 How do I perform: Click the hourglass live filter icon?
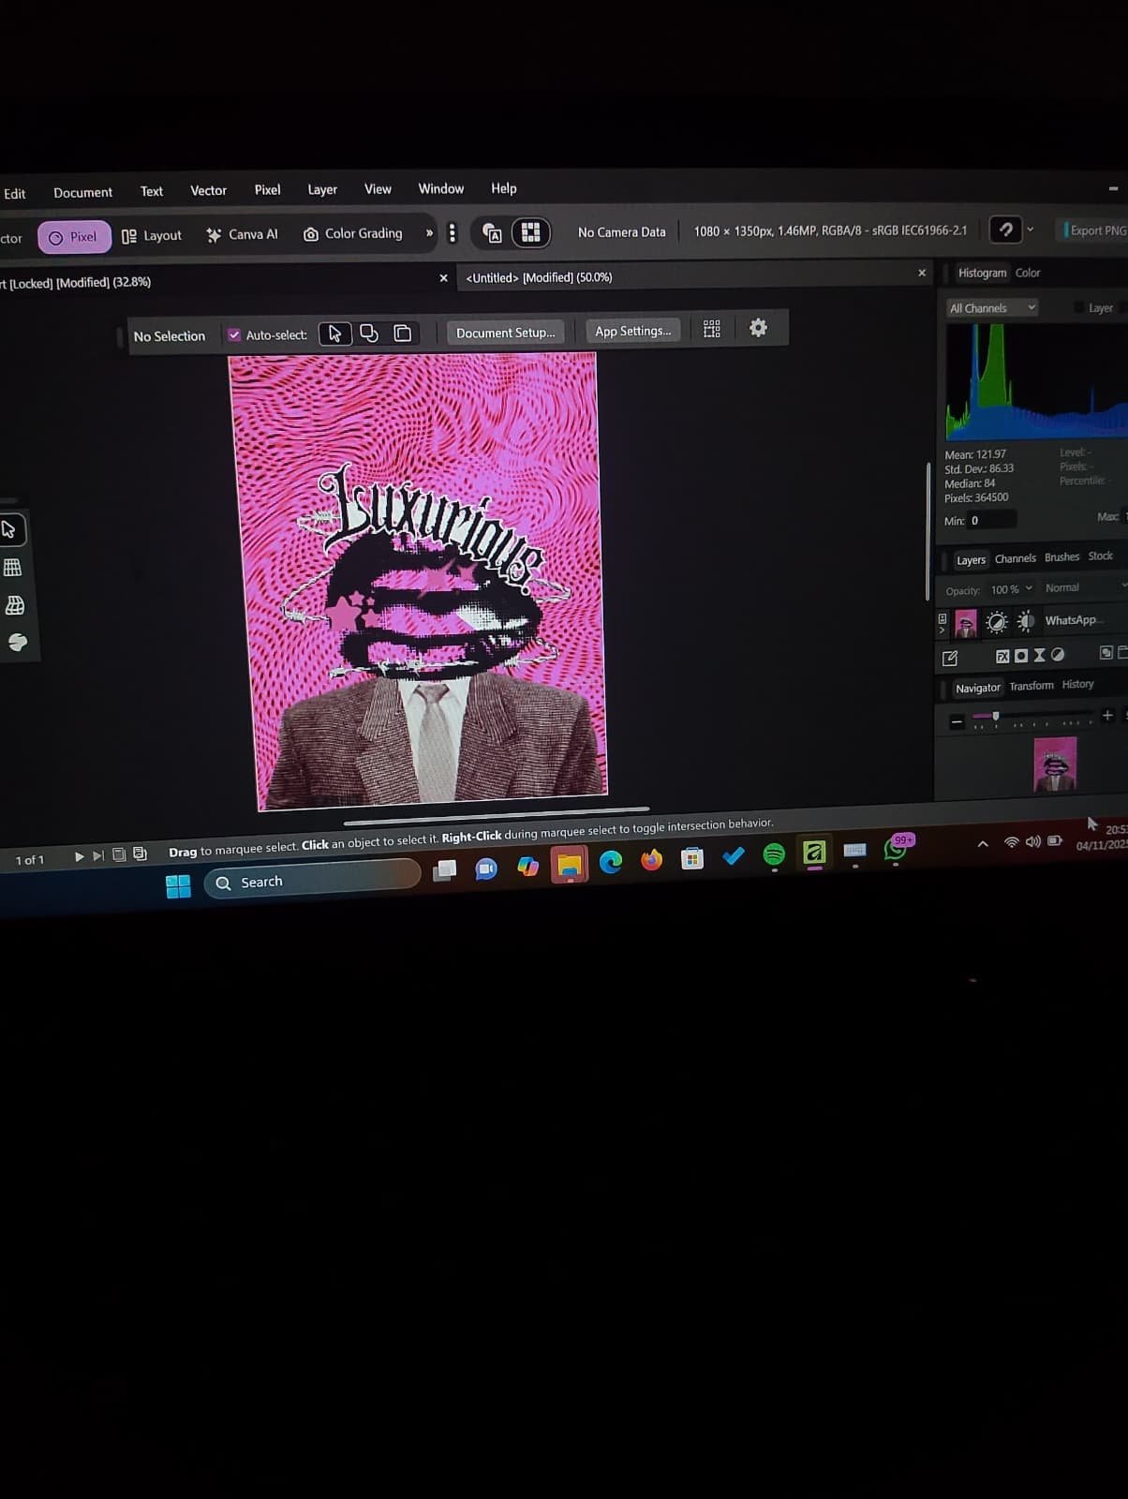point(1039,655)
